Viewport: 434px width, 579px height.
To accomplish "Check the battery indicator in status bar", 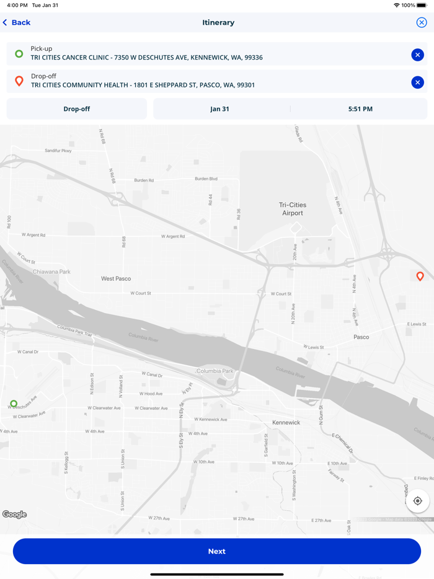I will pyautogui.click(x=422, y=5).
